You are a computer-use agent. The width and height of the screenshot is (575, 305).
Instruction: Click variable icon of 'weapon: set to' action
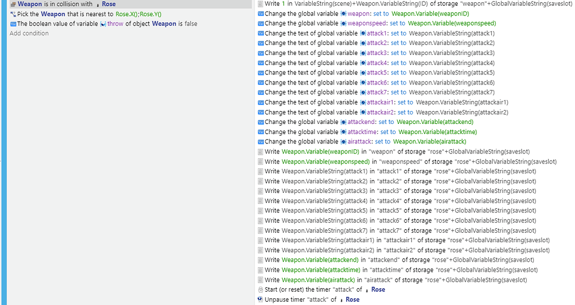click(x=261, y=14)
